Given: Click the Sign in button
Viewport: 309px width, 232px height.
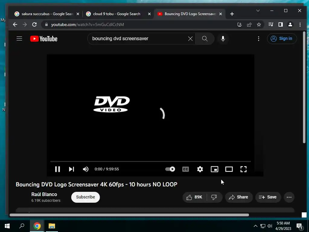Looking at the screenshot, I should (x=282, y=38).
